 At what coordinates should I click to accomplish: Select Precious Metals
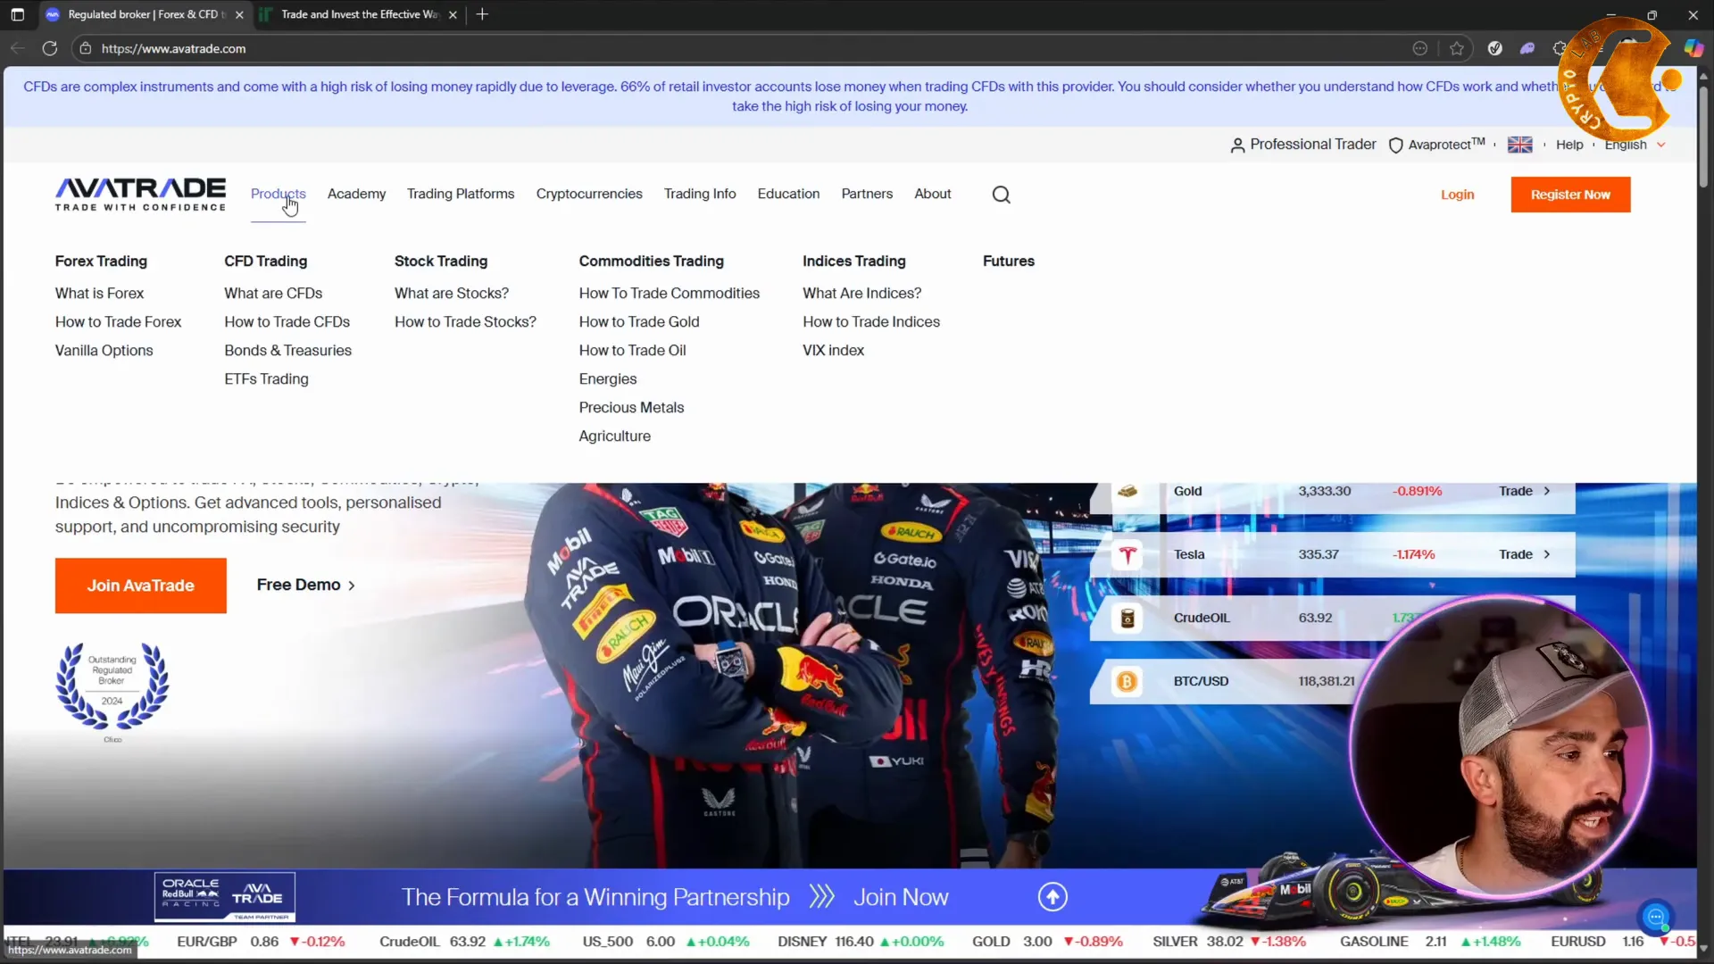click(x=631, y=407)
